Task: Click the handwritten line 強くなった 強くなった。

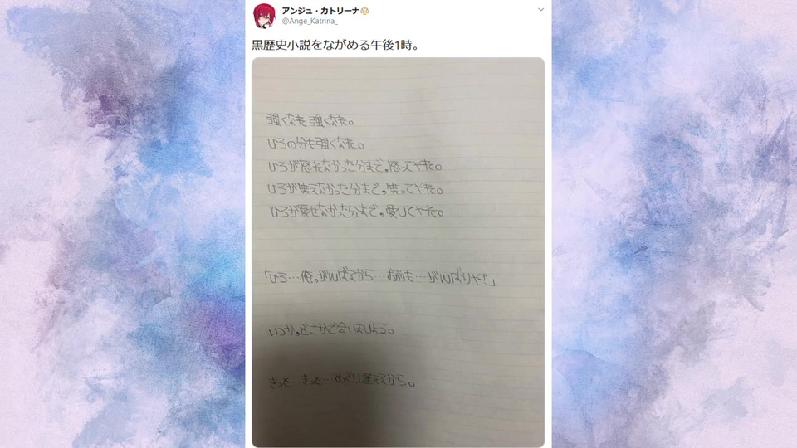Action: pos(310,121)
